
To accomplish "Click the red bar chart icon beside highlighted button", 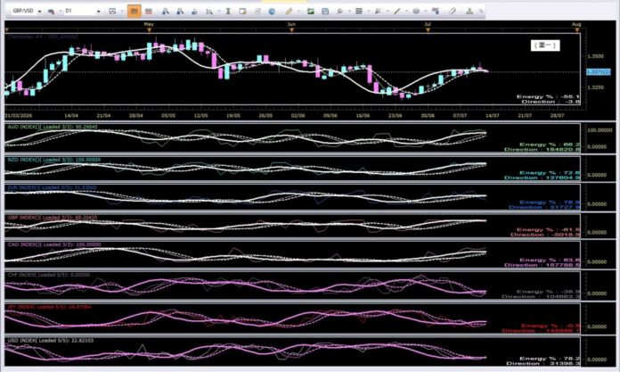I will pos(149,11).
